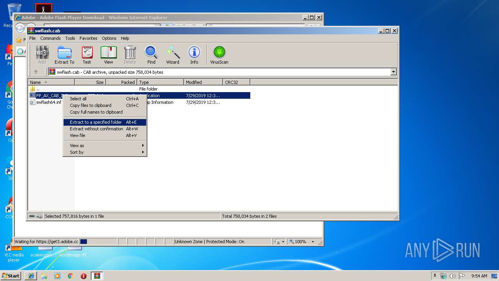Open VLC media player desktop shortcut
Screen dimensions: 499x281
pyautogui.click(x=14, y=254)
